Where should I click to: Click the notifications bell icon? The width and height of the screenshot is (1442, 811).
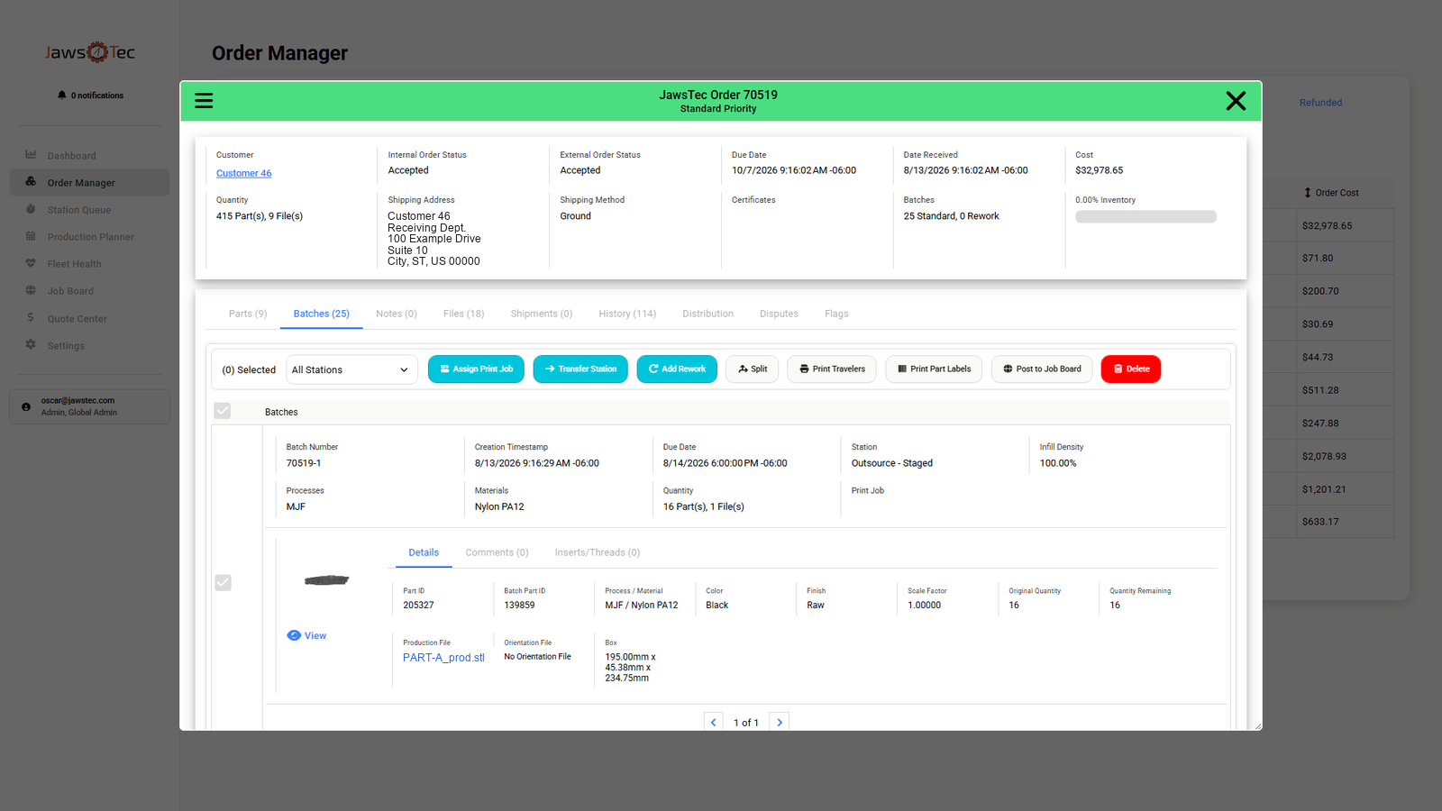point(62,95)
